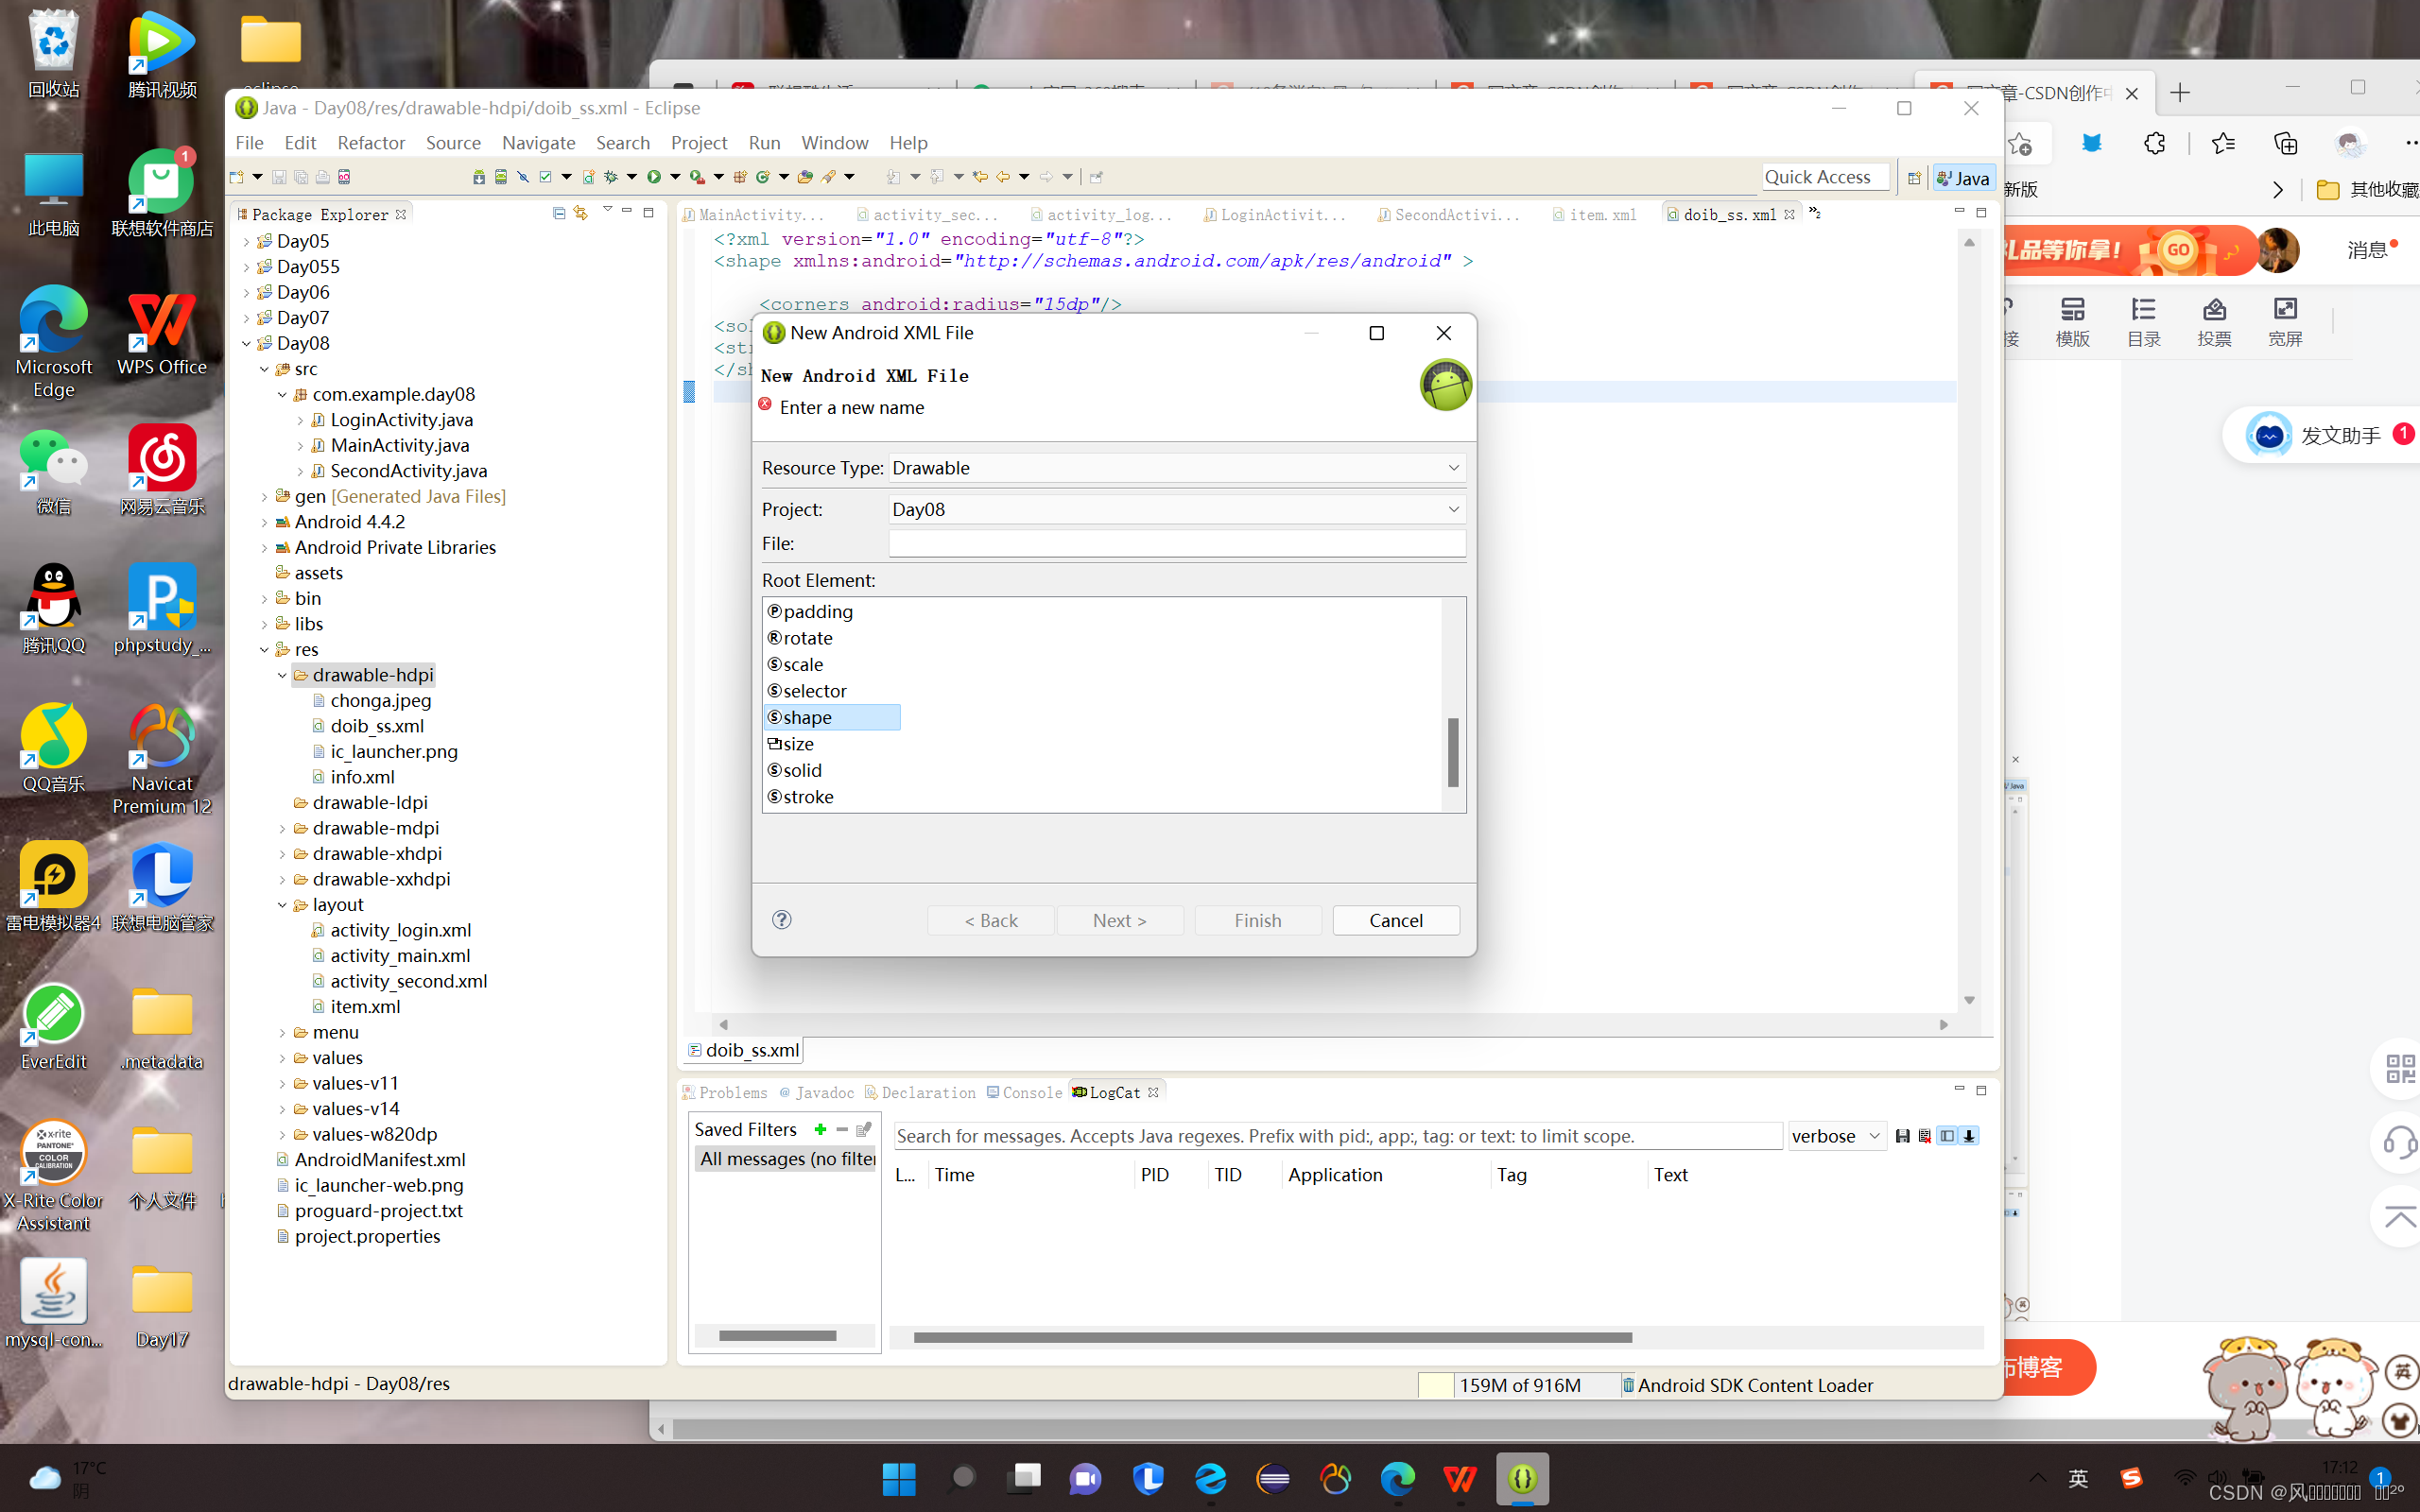Click the Root Element list scrollbar thumb
Image resolution: width=2420 pixels, height=1512 pixels.
click(1453, 752)
